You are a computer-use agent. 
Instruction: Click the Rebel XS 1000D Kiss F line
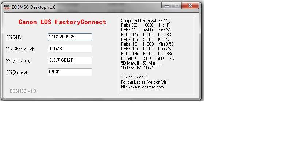point(145,25)
